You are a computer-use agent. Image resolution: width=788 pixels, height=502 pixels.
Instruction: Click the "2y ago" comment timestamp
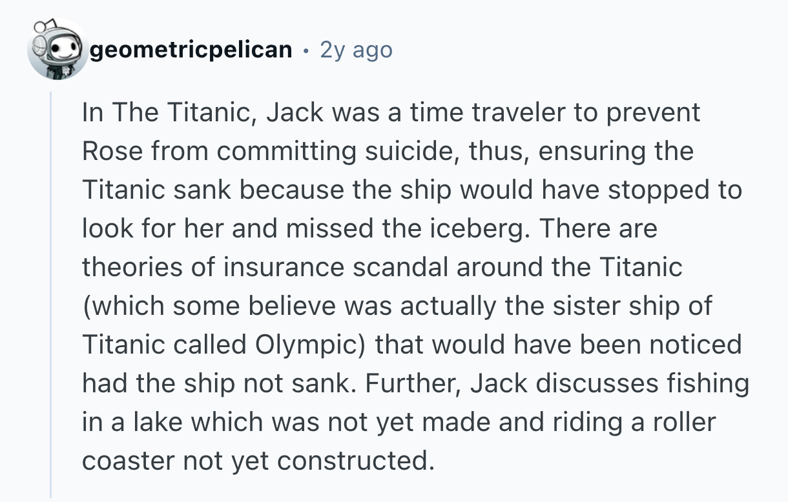(x=356, y=50)
